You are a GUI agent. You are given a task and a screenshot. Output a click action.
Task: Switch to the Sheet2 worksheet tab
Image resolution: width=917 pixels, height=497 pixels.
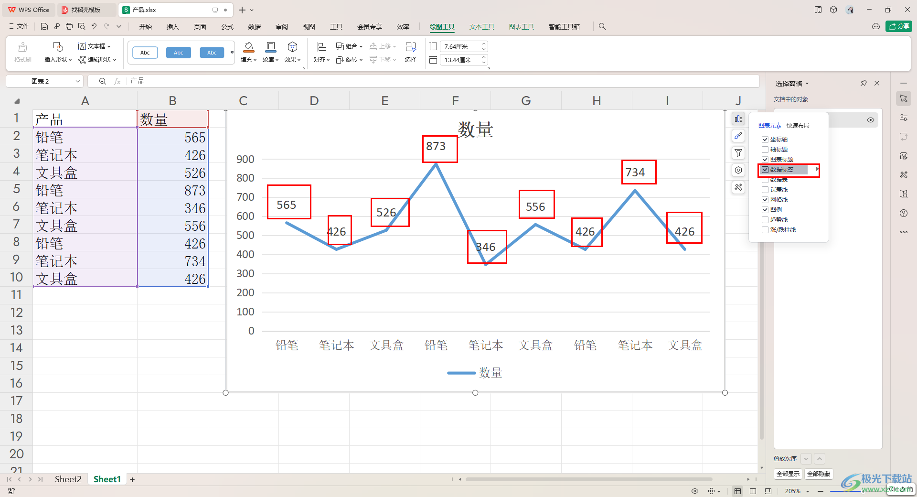coord(68,479)
